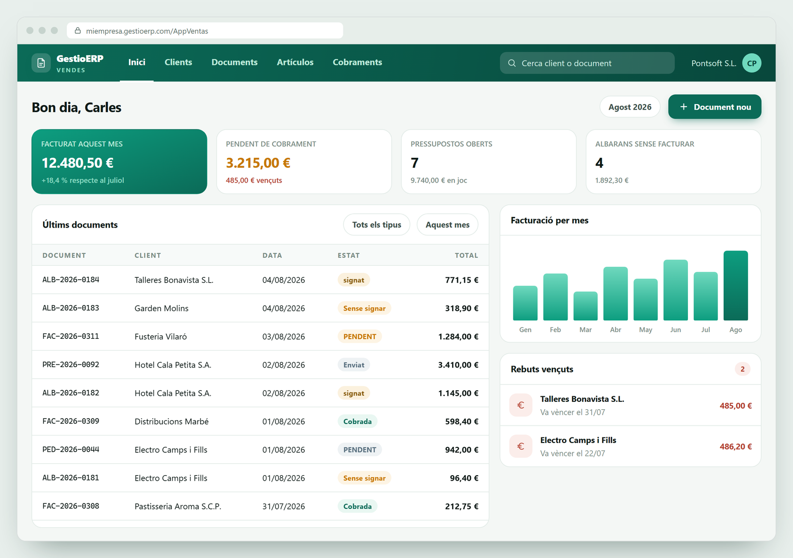
Task: Open invoice FAC-2026-0309
Action: tap(71, 421)
